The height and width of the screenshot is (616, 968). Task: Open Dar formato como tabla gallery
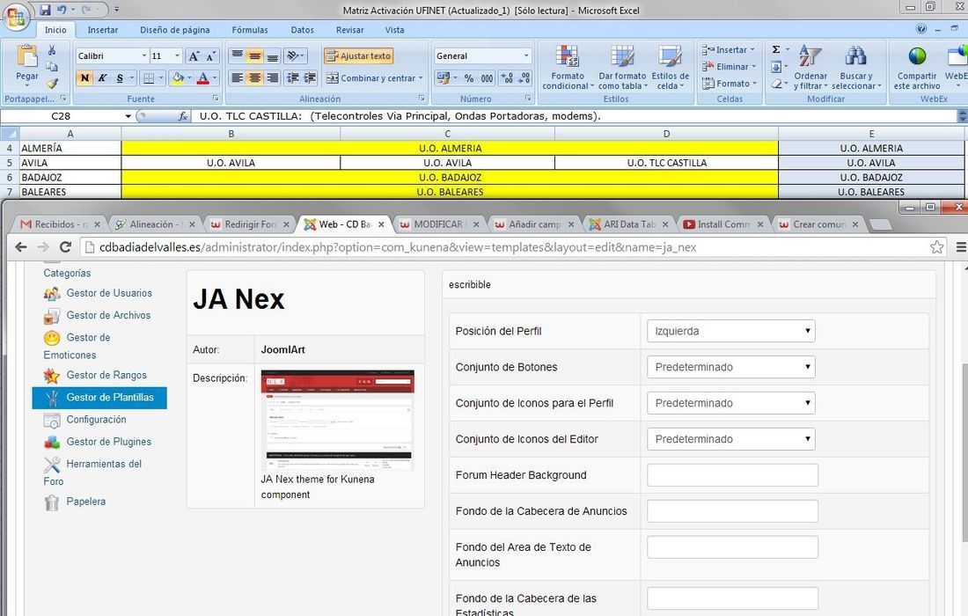(622, 67)
